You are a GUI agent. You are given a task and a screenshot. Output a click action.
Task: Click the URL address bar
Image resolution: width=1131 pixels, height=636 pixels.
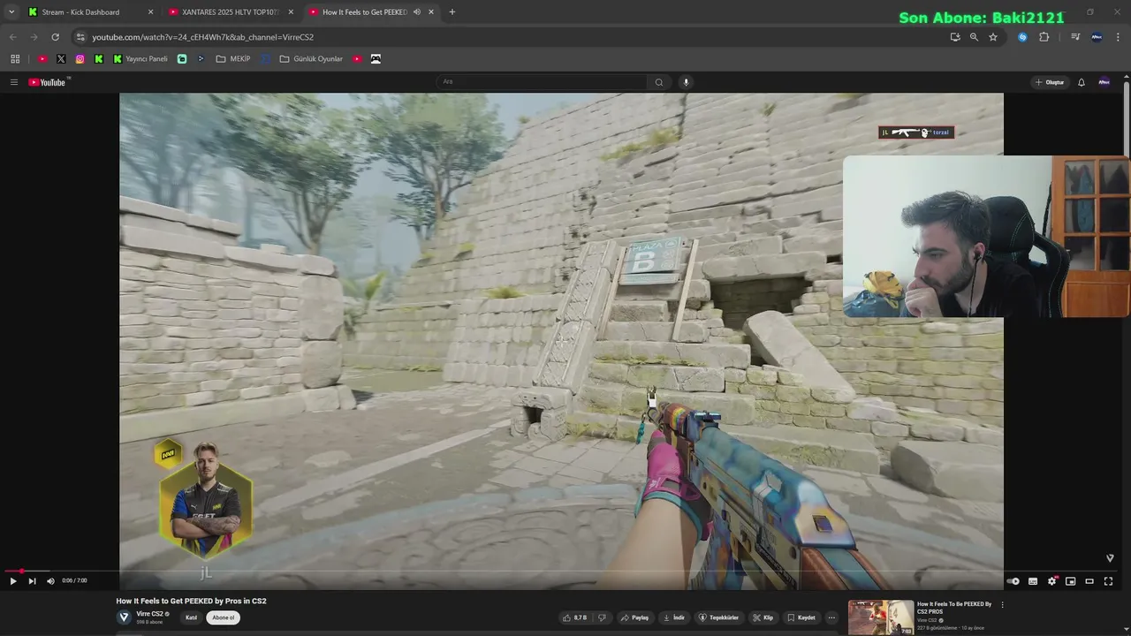point(512,37)
